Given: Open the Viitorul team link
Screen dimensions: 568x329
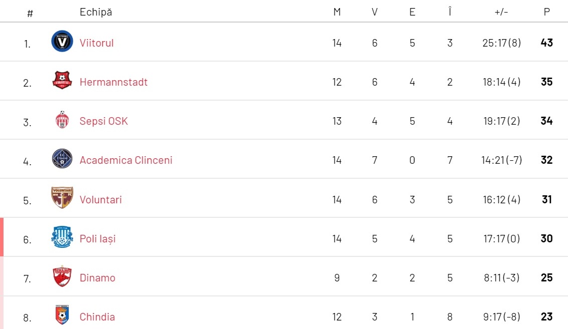Looking at the screenshot, I should pos(97,43).
